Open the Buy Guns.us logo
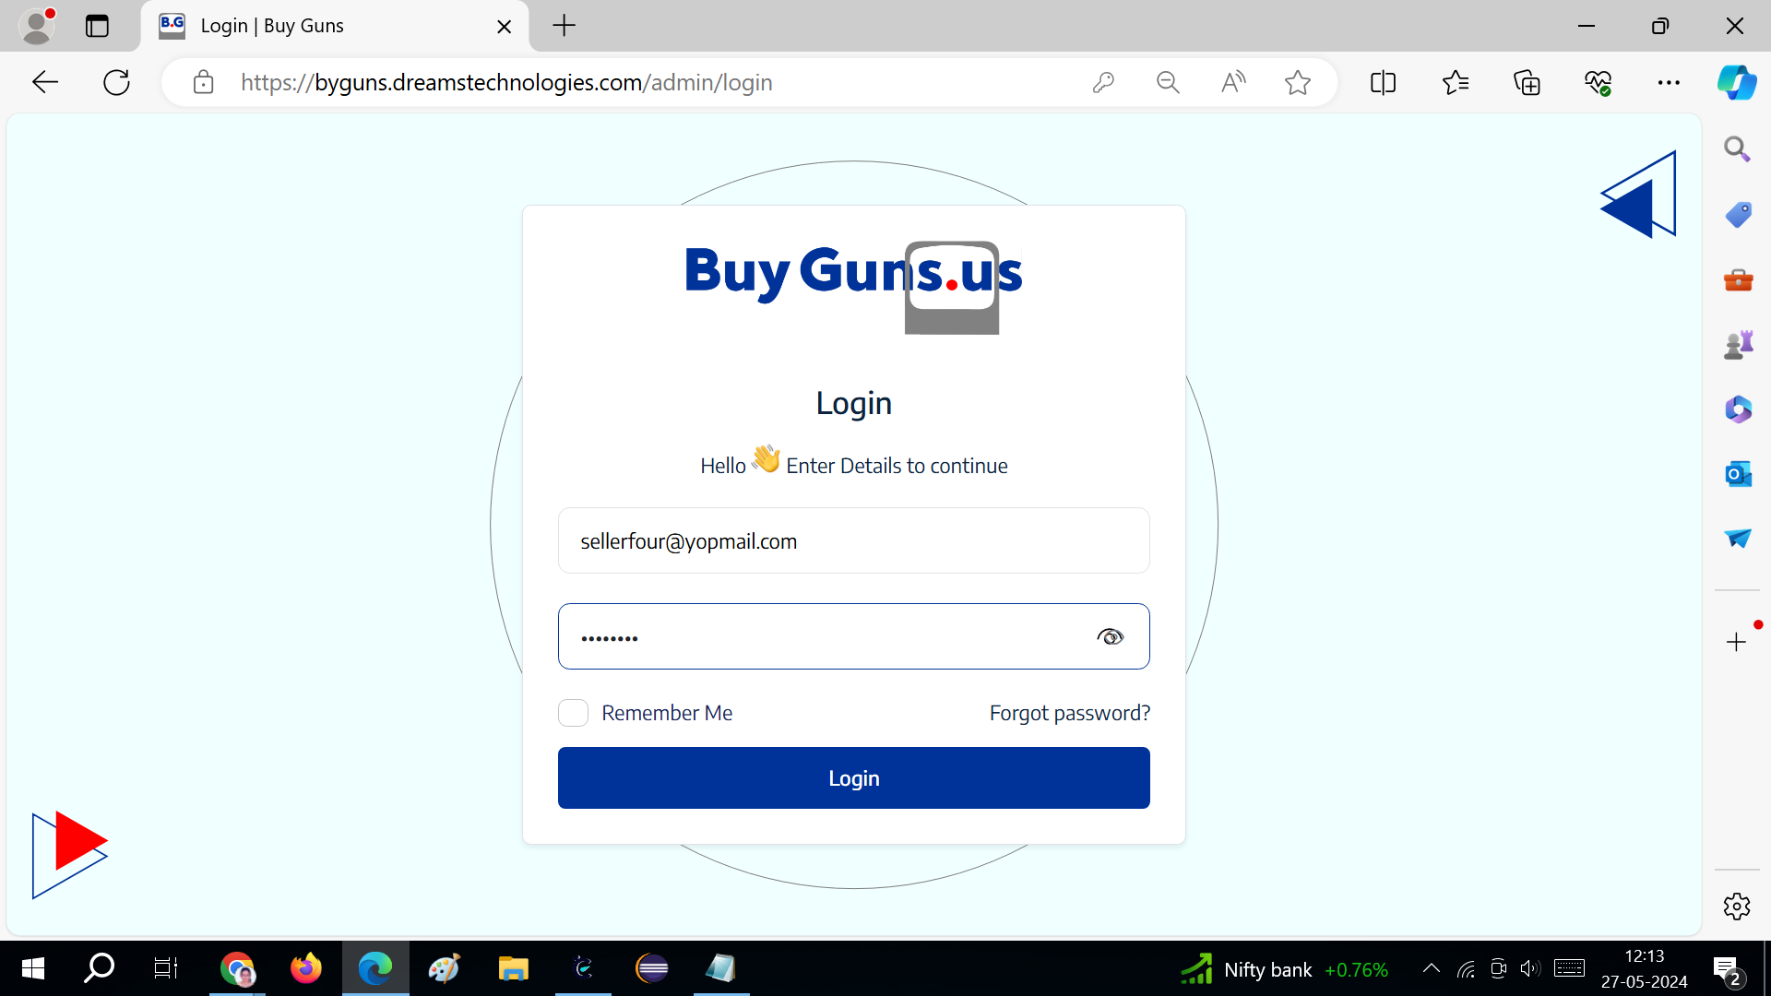Screen dimensions: 1771x996 tap(853, 287)
